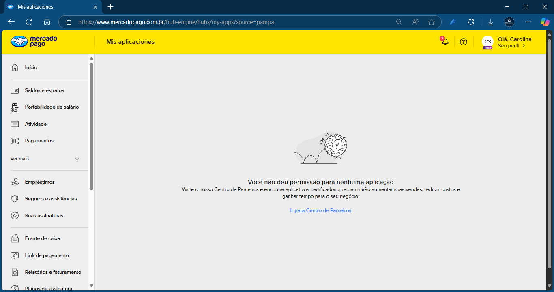The height and width of the screenshot is (292, 554).
Task: Go to Suas assinaturas
Action: [44, 216]
